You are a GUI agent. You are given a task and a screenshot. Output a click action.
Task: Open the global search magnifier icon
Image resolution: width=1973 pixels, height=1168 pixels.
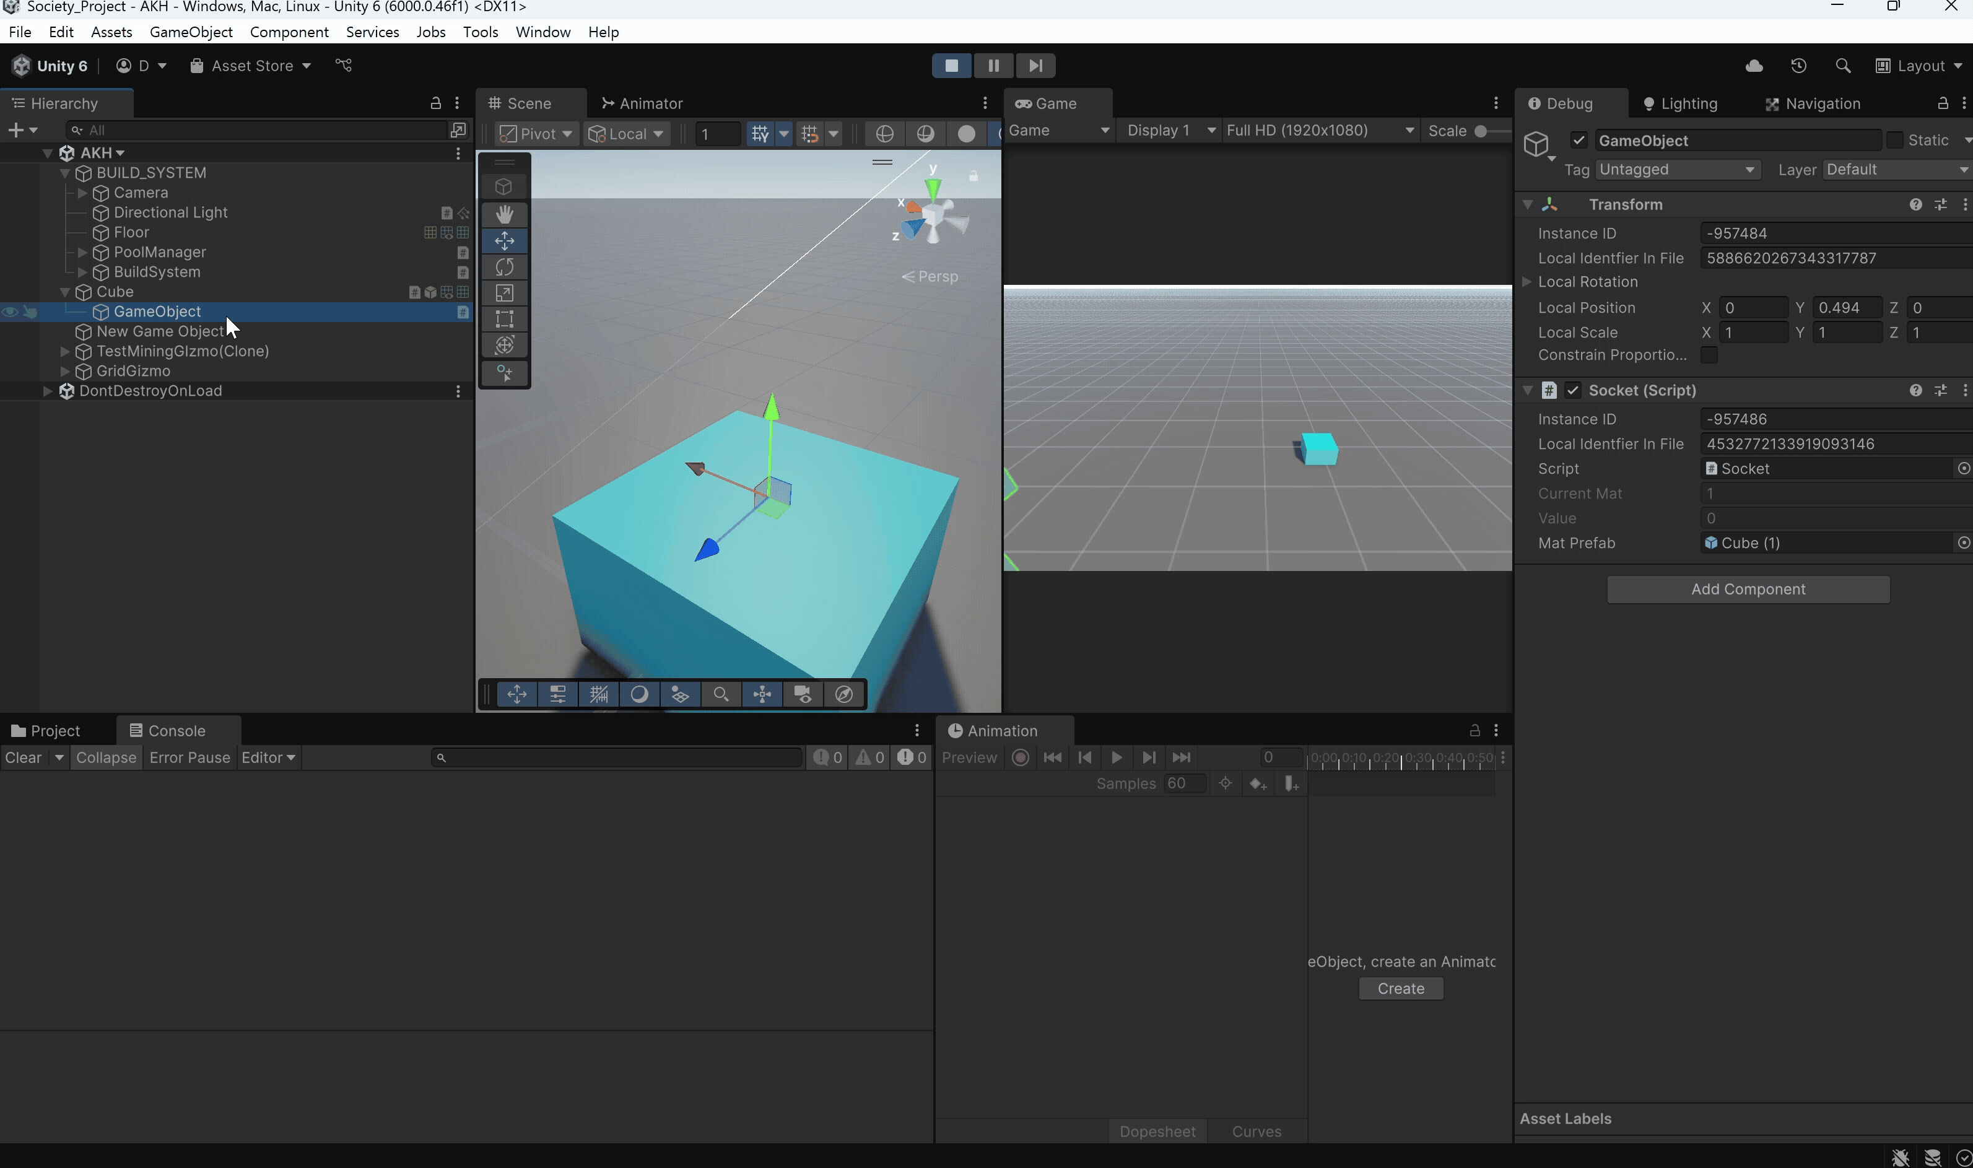point(1842,66)
